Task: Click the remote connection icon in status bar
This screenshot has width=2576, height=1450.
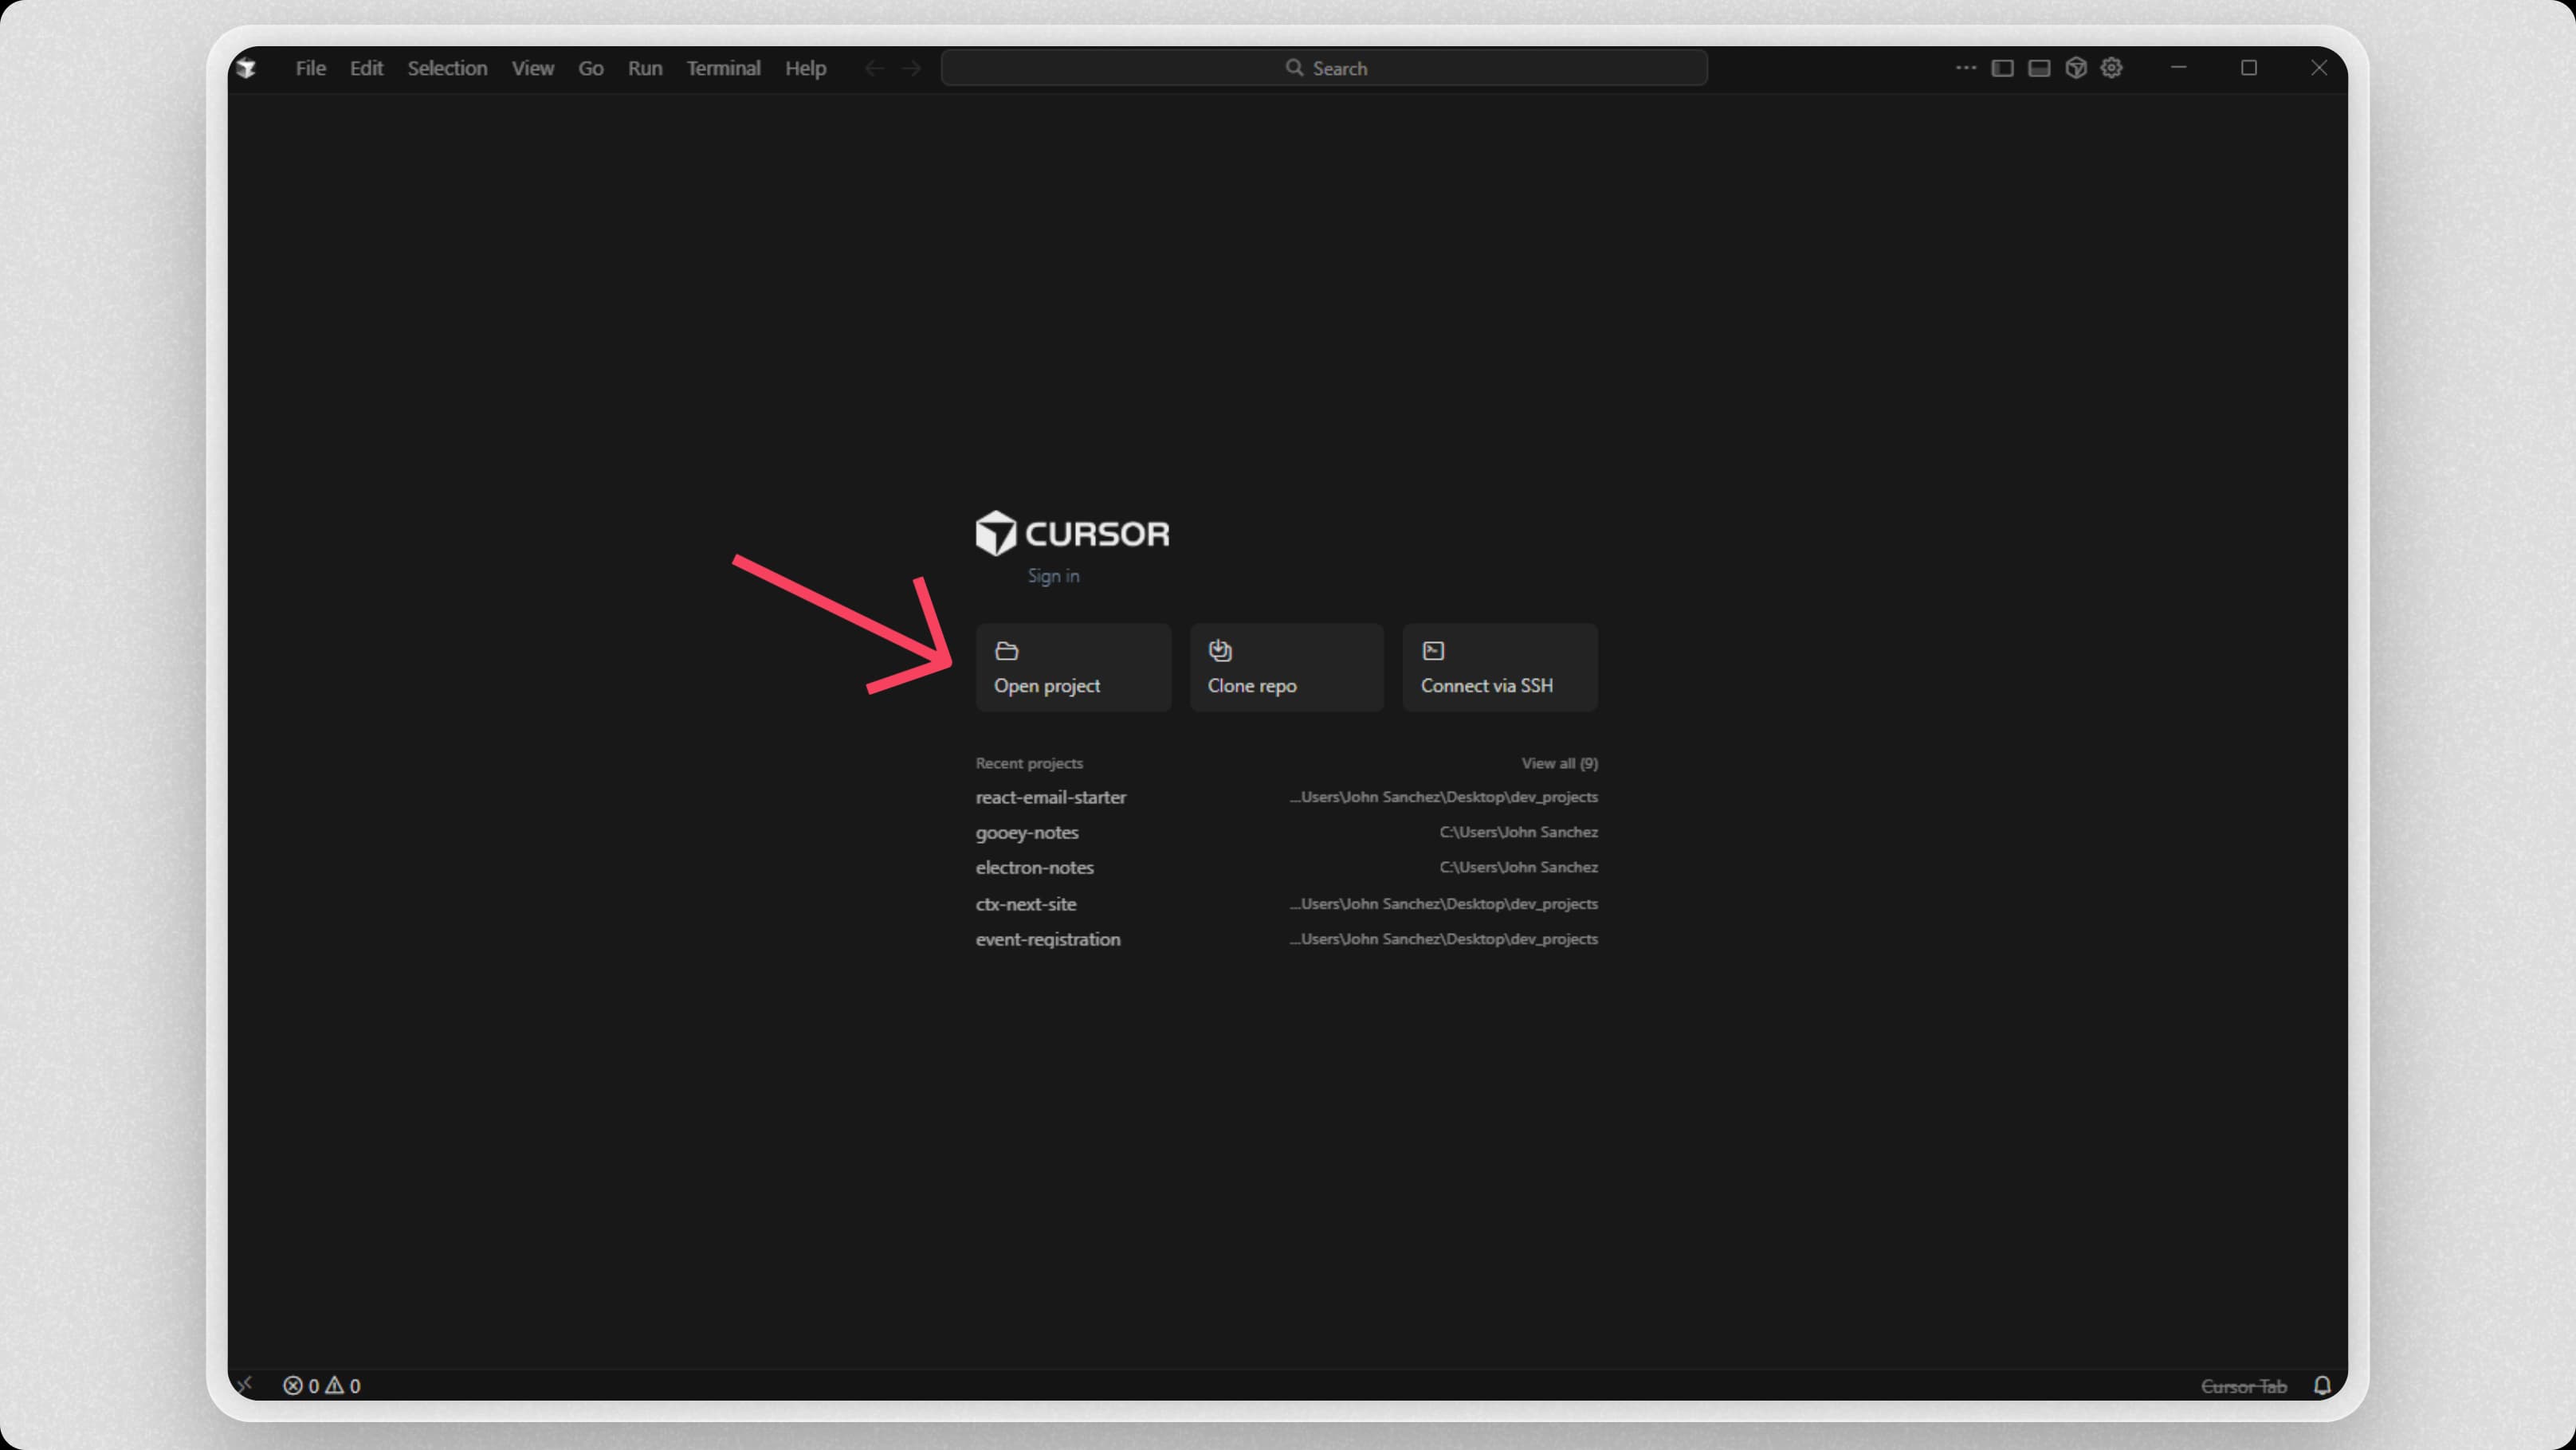Action: [246, 1385]
